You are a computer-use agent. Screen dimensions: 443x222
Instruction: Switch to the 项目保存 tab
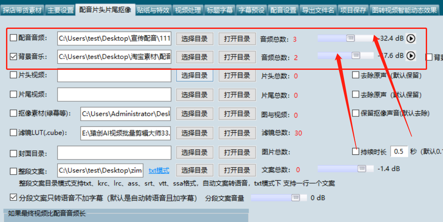353,10
